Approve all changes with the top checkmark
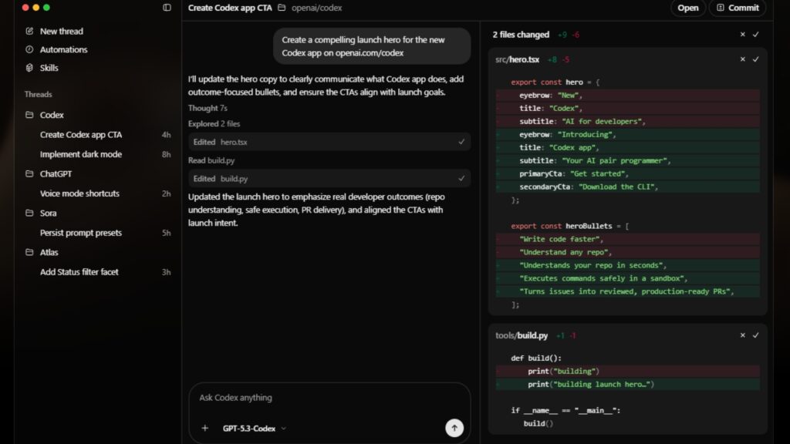790x444 pixels. [754, 34]
